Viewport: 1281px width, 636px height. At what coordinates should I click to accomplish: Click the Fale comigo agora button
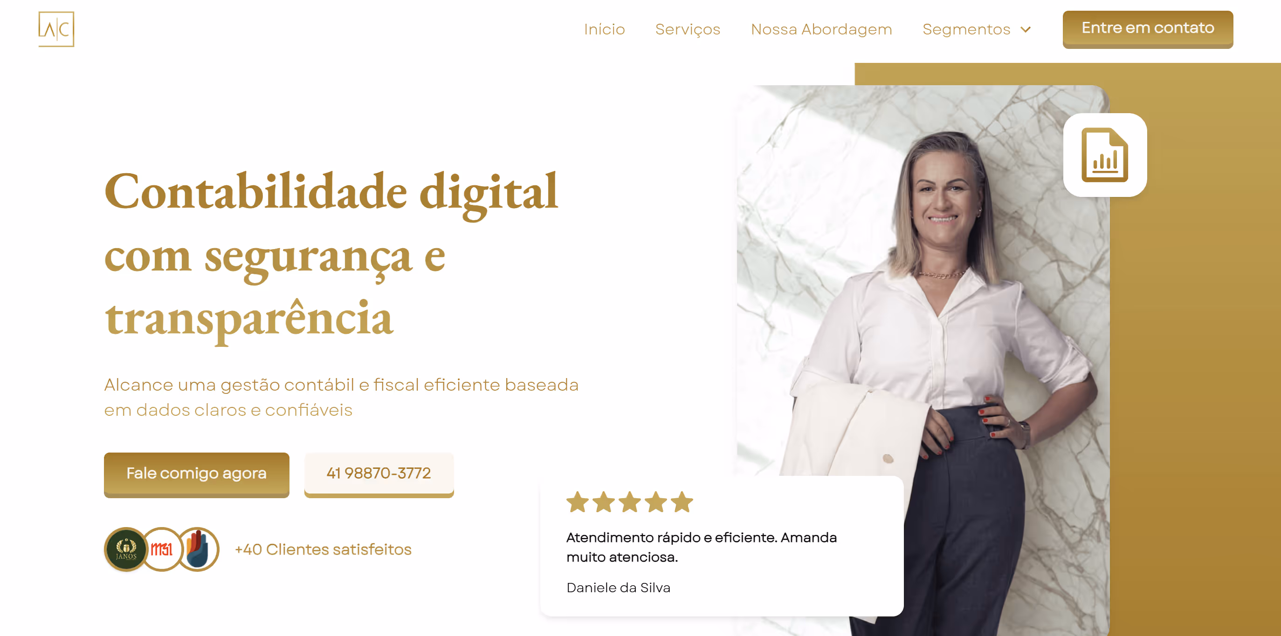196,474
